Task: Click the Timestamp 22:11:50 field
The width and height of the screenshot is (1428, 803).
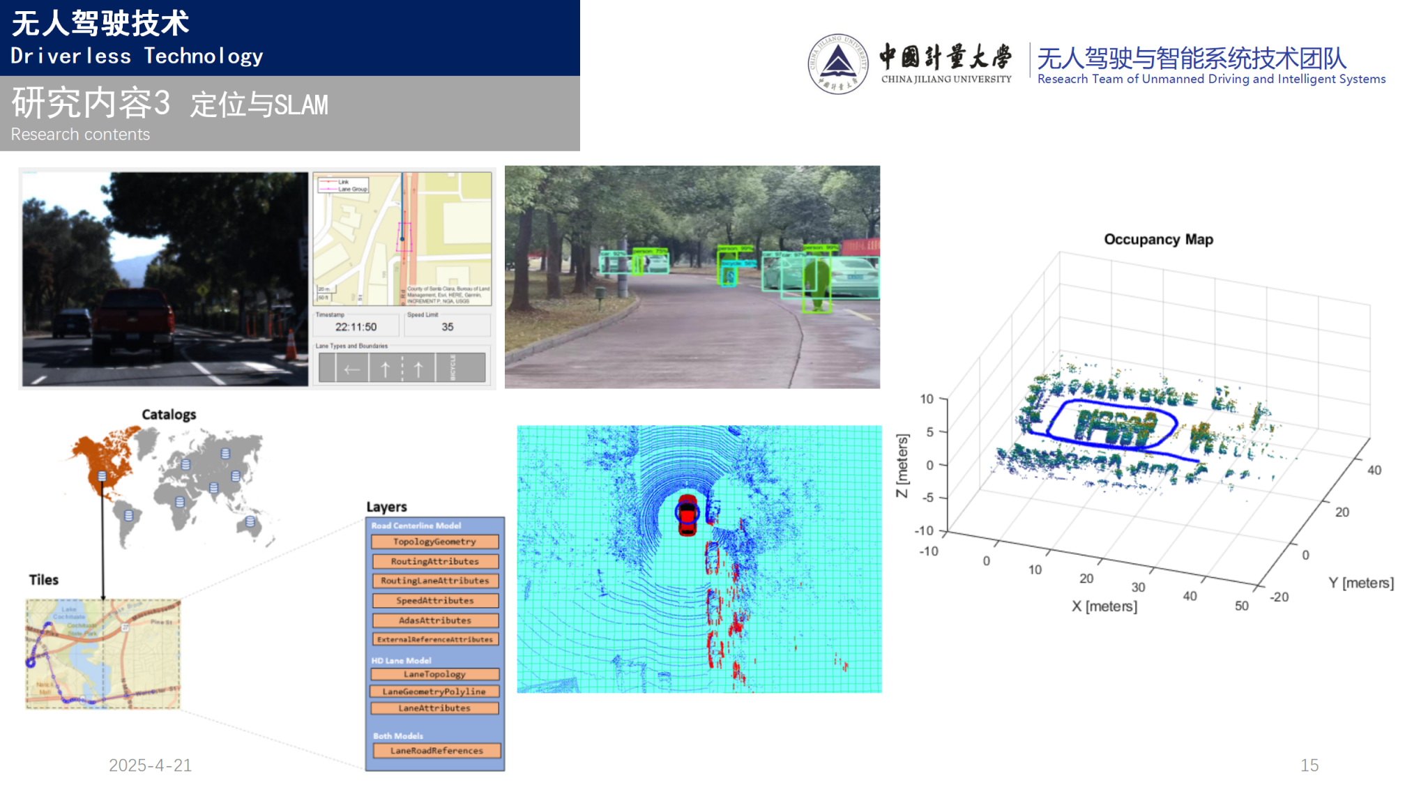Action: pos(356,326)
